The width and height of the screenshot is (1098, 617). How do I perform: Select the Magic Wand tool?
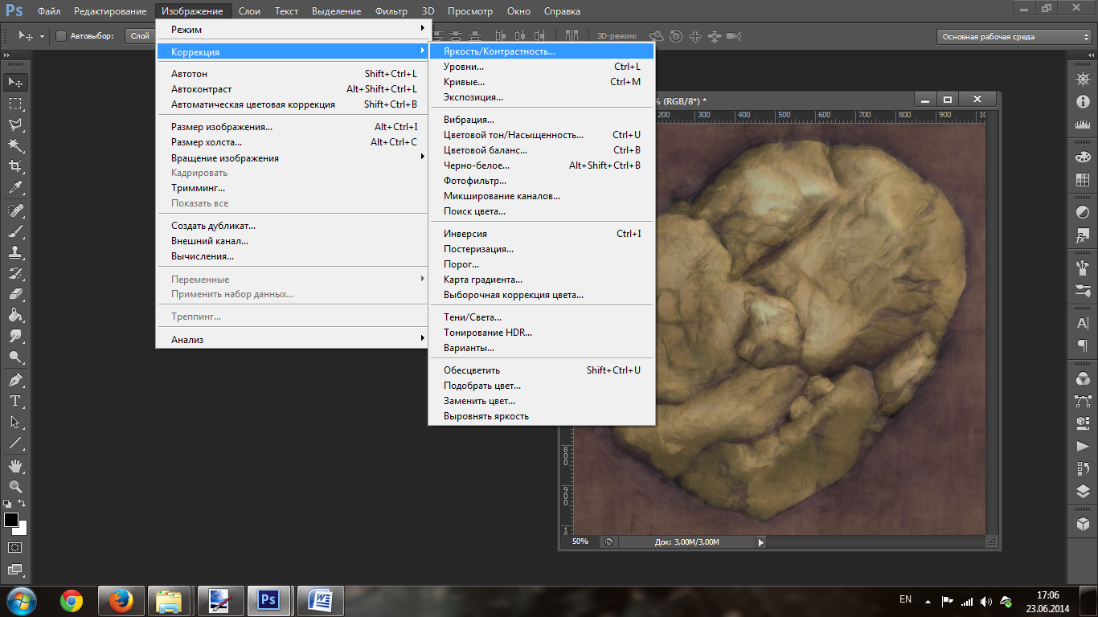click(15, 145)
